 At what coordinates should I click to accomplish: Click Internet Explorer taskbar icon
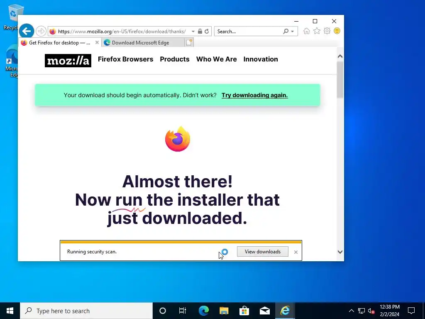click(285, 311)
